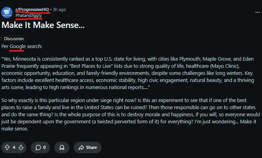The height and width of the screenshot is (158, 262).
Task: Click the post title Make It Make Sense
Action: pyautogui.click(x=43, y=26)
